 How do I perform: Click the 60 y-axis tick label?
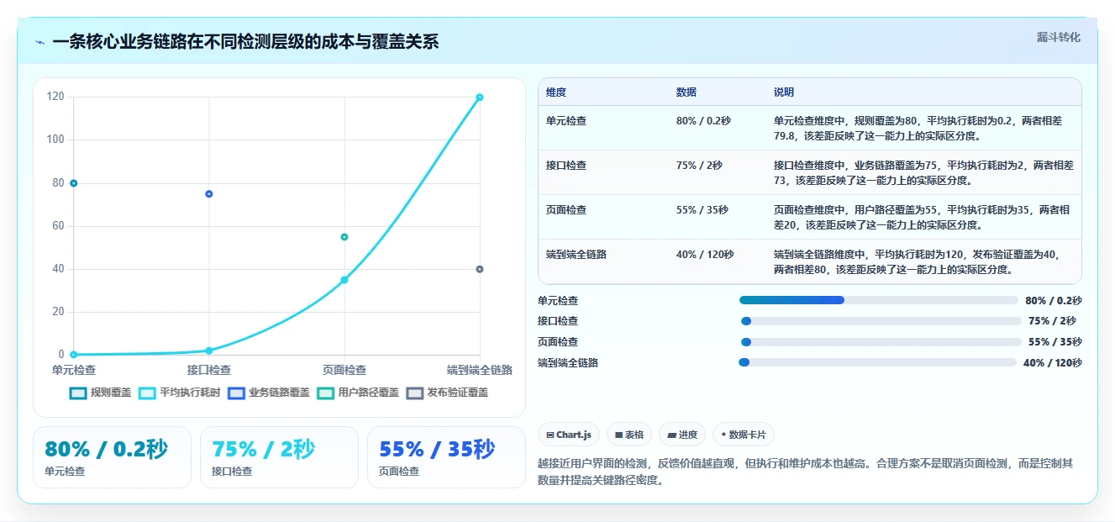point(58,226)
